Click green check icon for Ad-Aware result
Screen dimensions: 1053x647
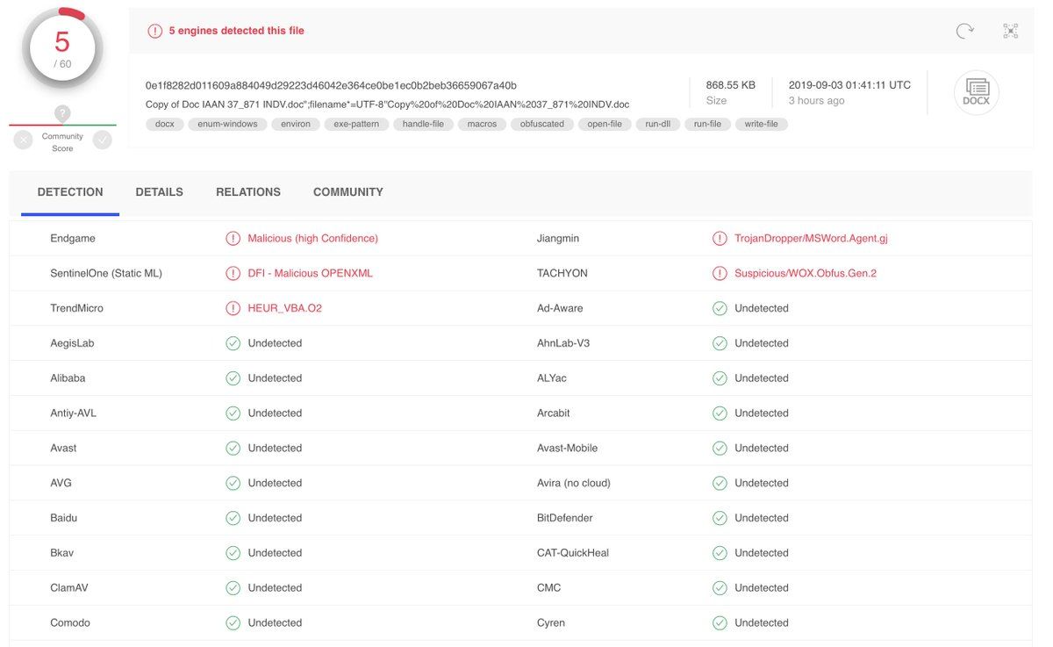click(x=720, y=308)
